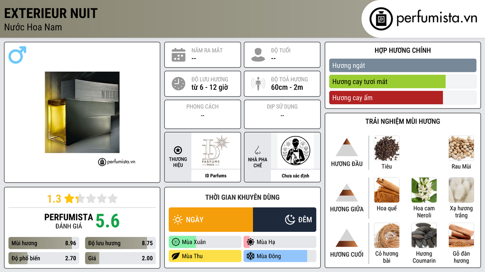Click the perfumista.vn site name text

click(437, 18)
